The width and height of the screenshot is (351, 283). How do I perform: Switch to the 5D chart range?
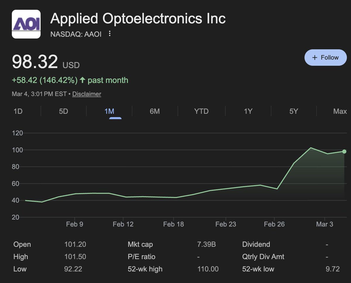tap(63, 111)
